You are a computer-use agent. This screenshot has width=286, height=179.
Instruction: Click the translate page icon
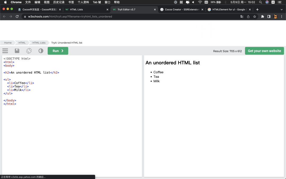point(242,16)
